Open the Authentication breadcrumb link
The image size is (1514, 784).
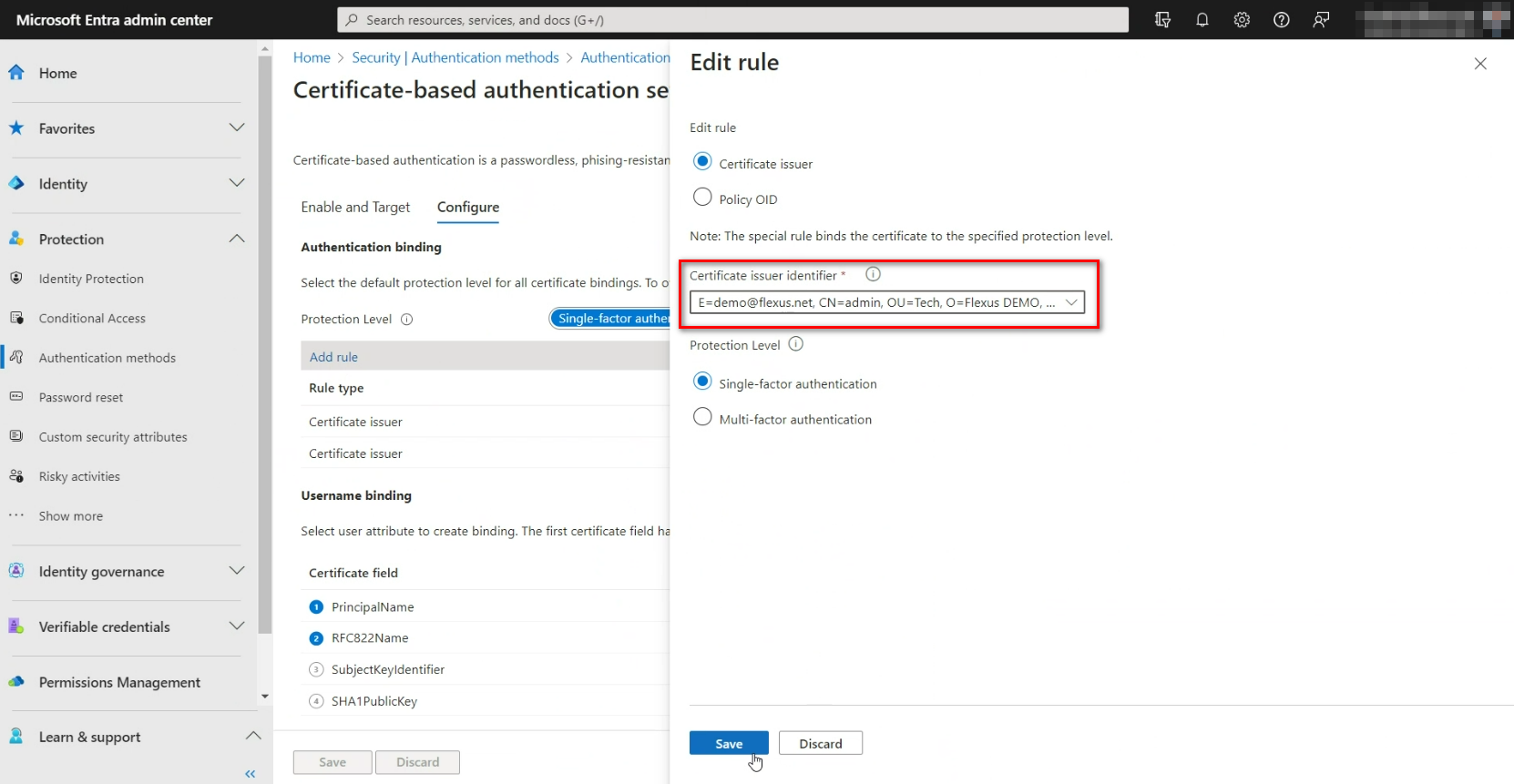coord(625,57)
